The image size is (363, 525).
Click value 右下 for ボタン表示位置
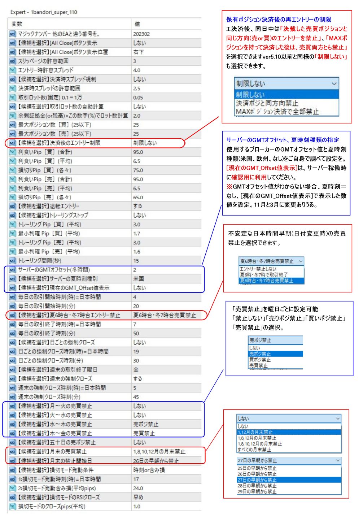click(x=139, y=52)
